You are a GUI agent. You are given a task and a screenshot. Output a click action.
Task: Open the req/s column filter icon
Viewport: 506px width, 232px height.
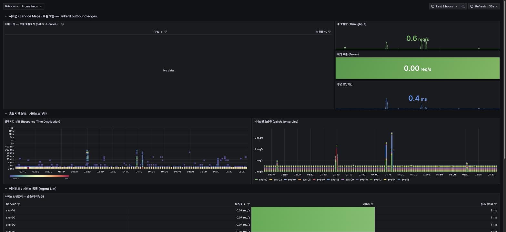pyautogui.click(x=248, y=204)
